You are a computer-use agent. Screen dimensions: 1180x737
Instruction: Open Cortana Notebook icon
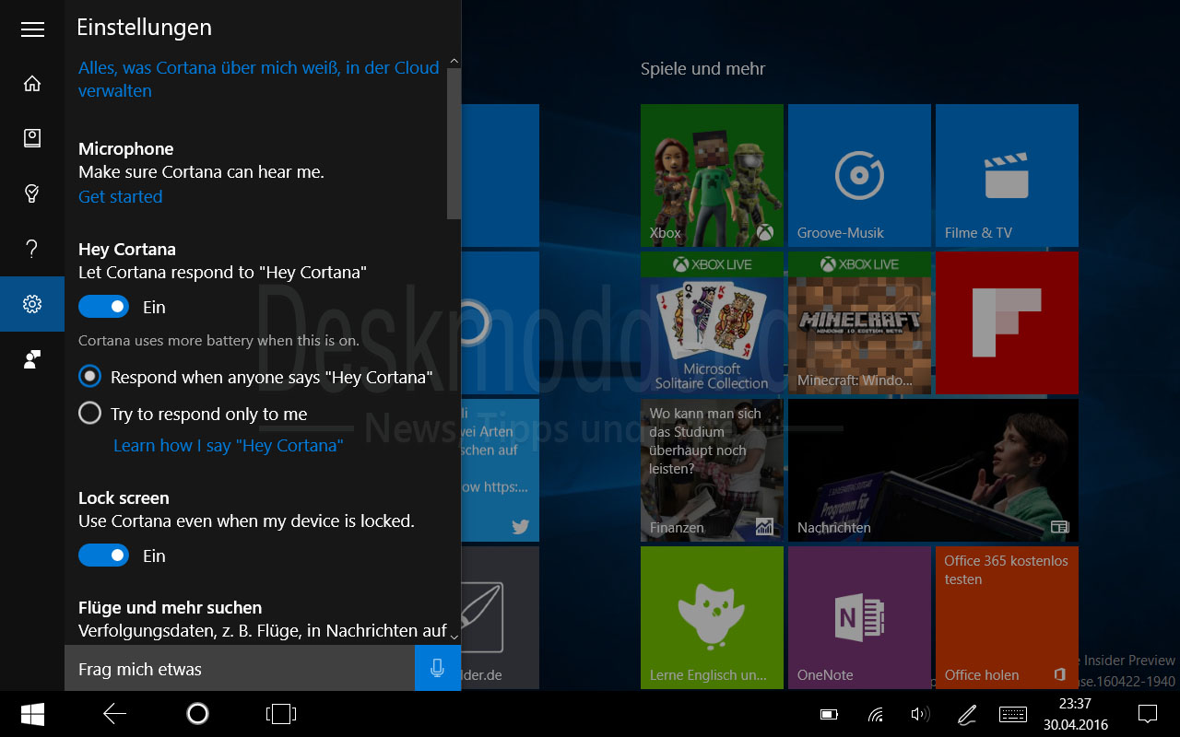[x=32, y=138]
